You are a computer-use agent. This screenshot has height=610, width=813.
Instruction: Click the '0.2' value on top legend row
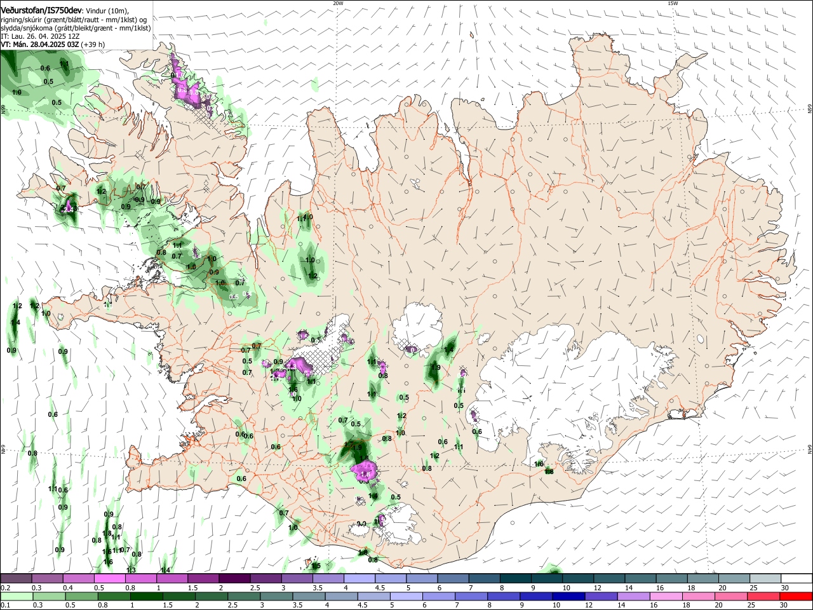click(x=6, y=587)
